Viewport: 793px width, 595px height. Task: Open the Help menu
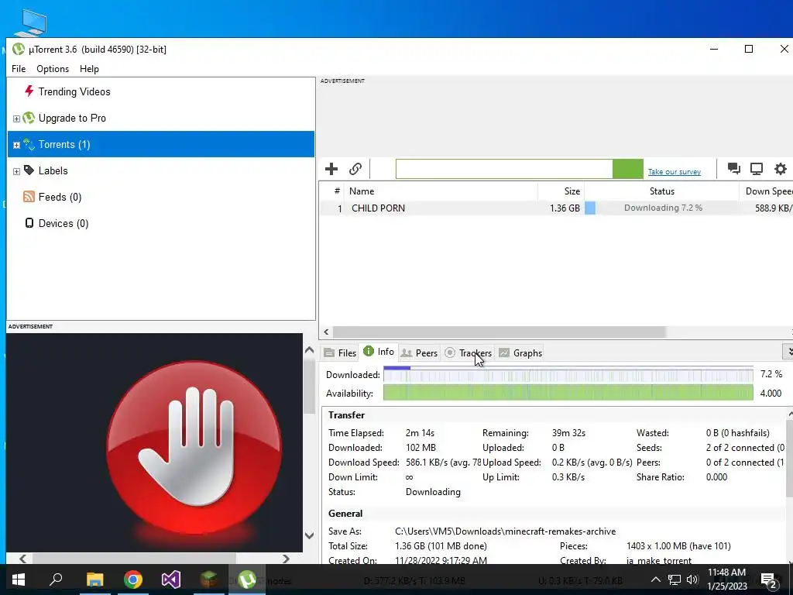pos(90,69)
